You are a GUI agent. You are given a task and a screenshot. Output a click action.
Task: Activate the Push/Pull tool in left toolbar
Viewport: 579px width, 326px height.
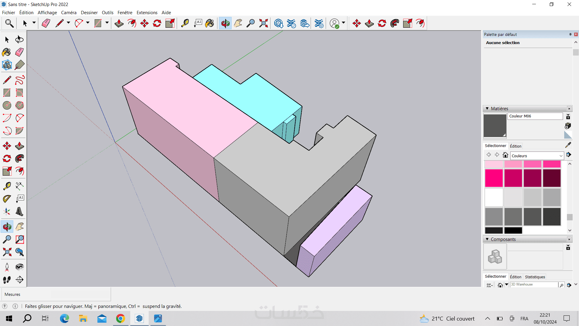(19, 146)
